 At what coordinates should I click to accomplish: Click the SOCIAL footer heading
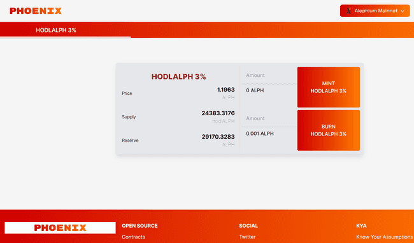pos(248,226)
